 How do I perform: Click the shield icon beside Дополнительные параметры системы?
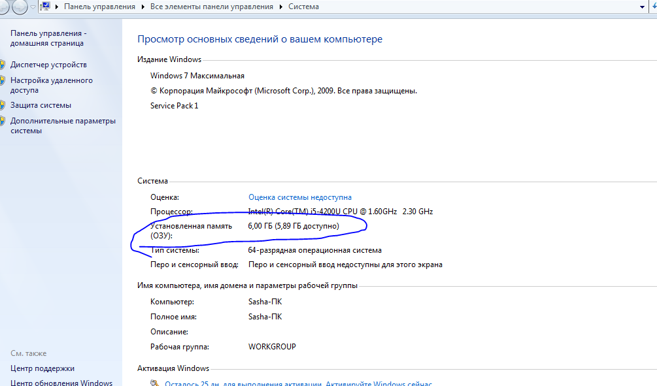(2, 121)
